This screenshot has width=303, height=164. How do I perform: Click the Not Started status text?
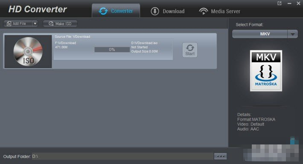(x=139, y=47)
